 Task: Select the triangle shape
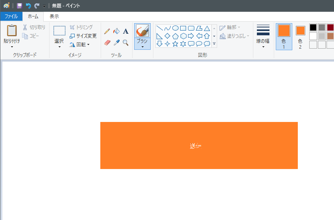point(207,28)
